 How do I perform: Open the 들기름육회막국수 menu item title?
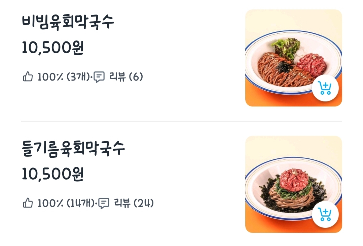click(x=73, y=149)
